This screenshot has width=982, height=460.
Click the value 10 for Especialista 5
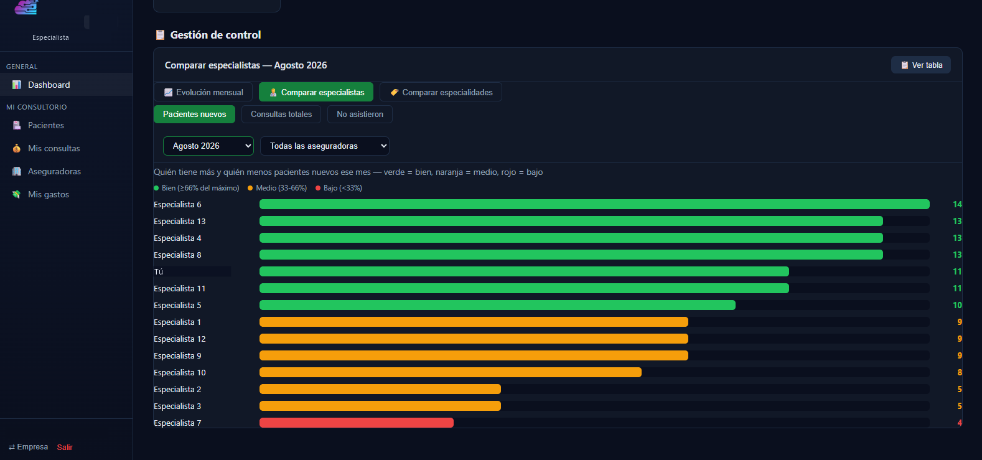click(957, 305)
